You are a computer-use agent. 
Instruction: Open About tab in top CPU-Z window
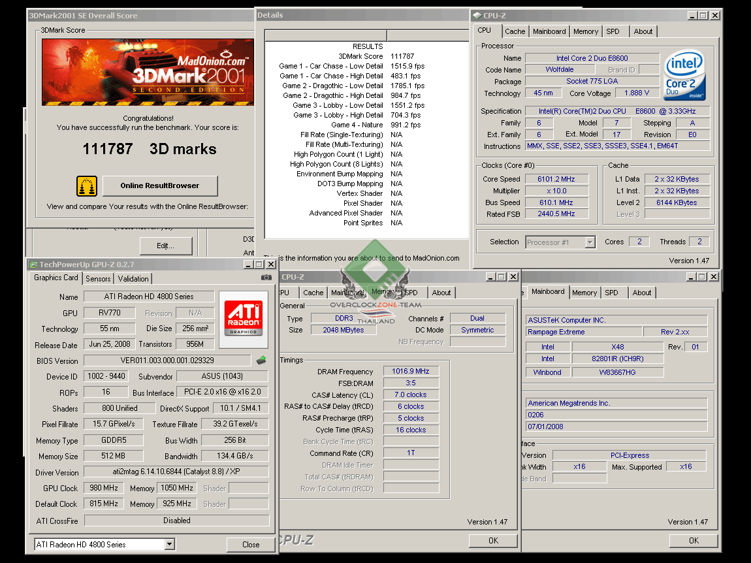tap(643, 31)
